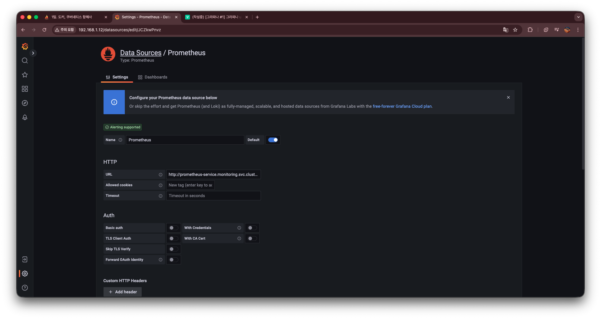Screen dimensions: 601x319
Task: Disable the Default data source toggle
Action: pyautogui.click(x=273, y=140)
